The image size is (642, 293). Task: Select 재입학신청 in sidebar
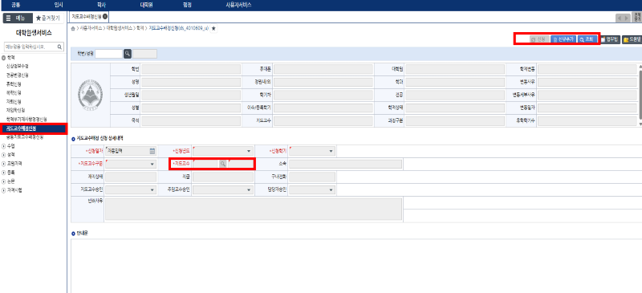coord(15,110)
